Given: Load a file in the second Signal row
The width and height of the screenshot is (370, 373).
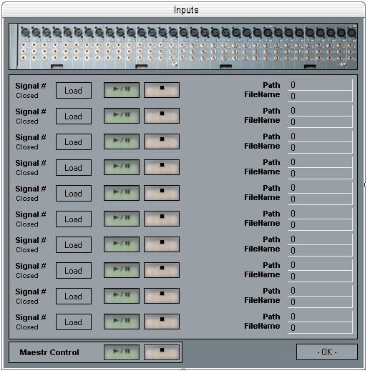Looking at the screenshot, I should [74, 116].
